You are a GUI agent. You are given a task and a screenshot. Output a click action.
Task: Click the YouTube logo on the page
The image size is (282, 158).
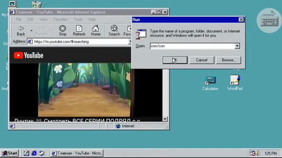click(x=29, y=55)
